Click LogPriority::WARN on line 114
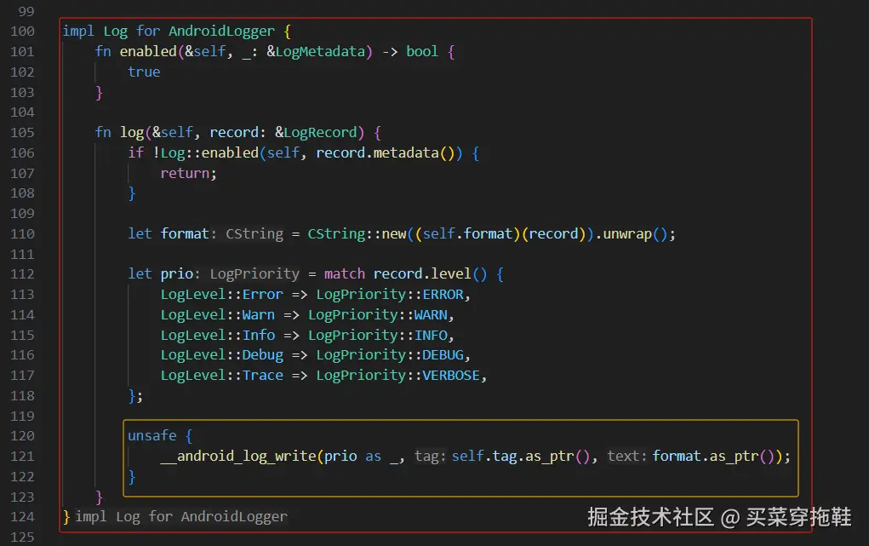 click(377, 315)
